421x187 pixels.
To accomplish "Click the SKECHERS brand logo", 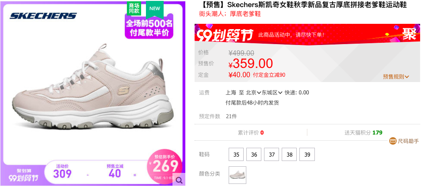I will (x=43, y=16).
